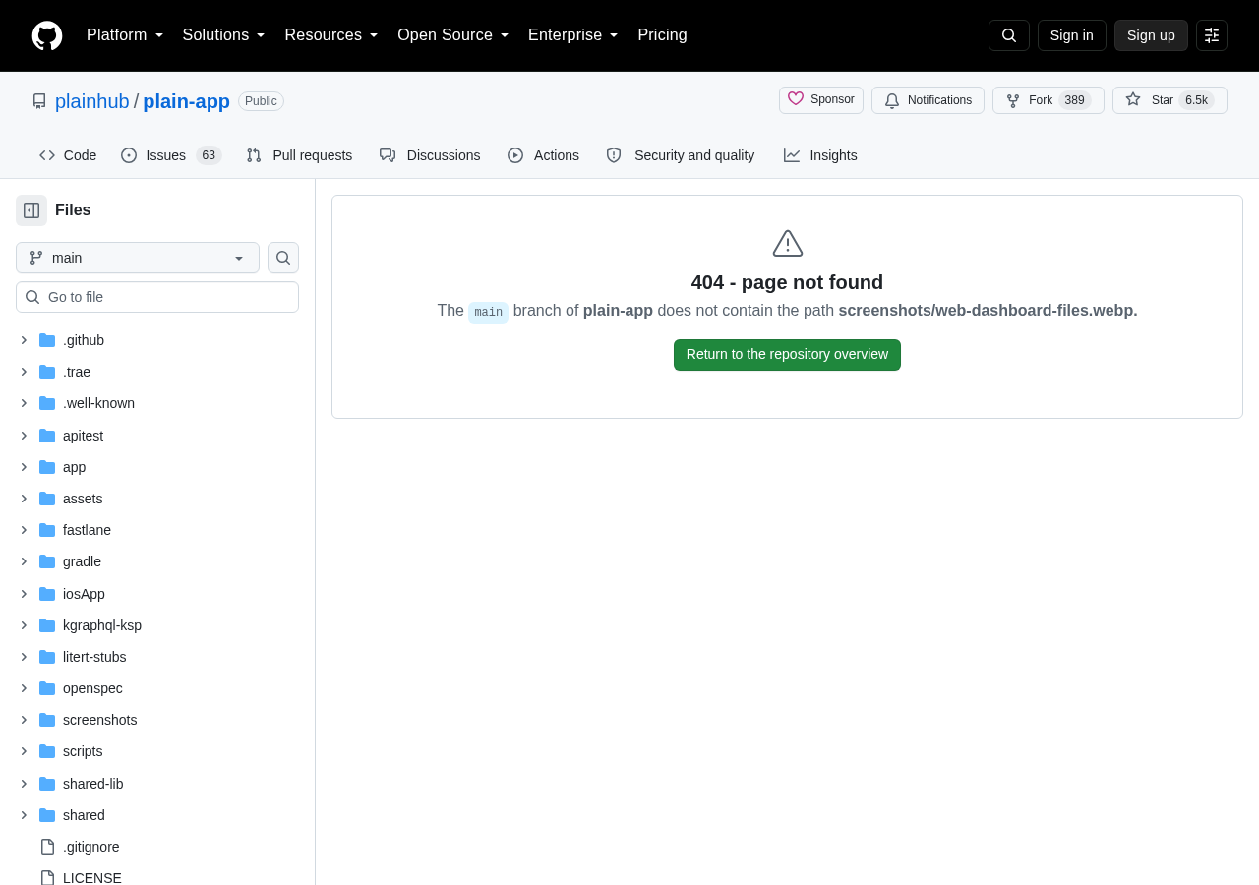Click the search files magnifier button
The width and height of the screenshot is (1259, 885).
click(x=283, y=258)
